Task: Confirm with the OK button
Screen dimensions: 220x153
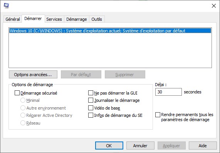Action: pyautogui.click(x=109, y=146)
